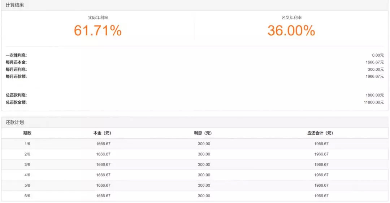The height and width of the screenshot is (203, 390).
Task: Click the 61.71% actual annual rate value
Action: [98, 31]
